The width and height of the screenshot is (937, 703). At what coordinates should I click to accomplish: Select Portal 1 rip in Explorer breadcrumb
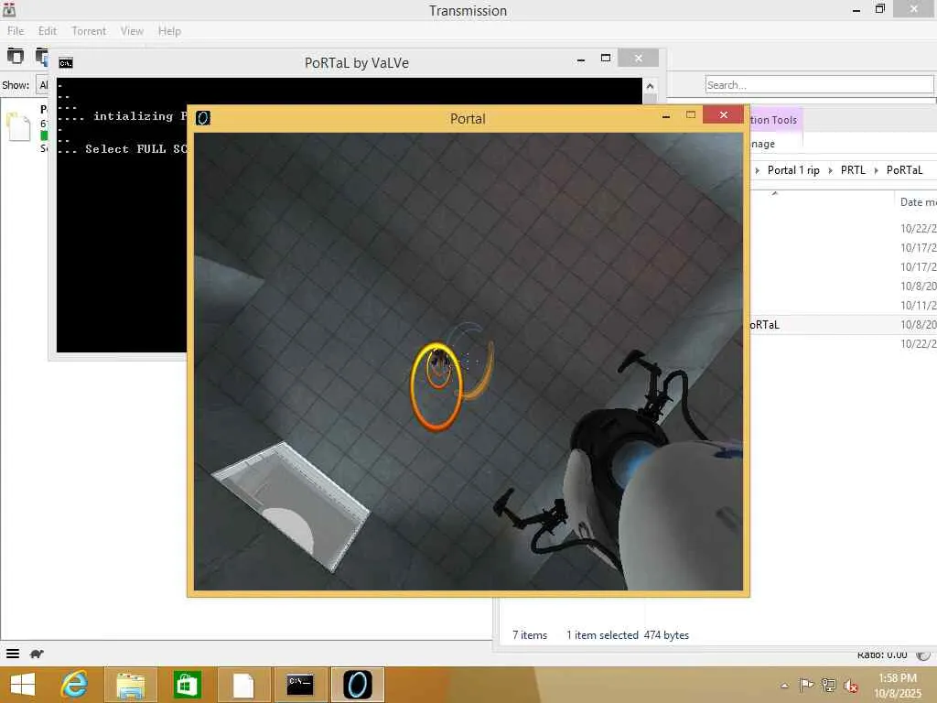[x=793, y=170]
